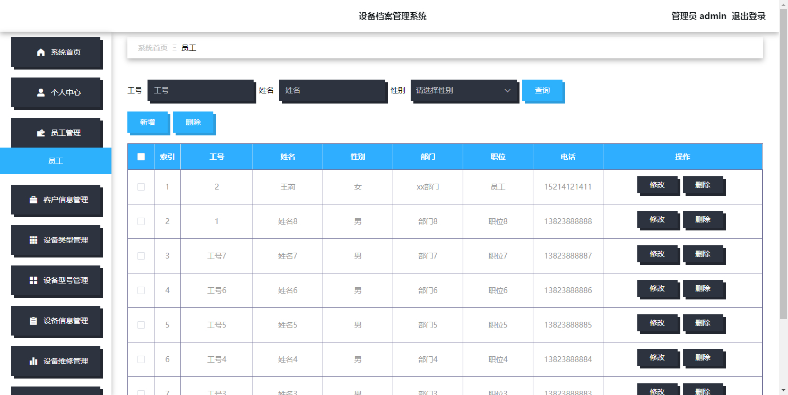Click the four-squares icon beside 设备型号管理
The height and width of the screenshot is (395, 788).
tap(33, 280)
